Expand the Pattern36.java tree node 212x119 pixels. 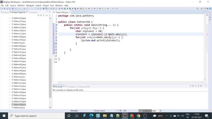(x=10, y=30)
